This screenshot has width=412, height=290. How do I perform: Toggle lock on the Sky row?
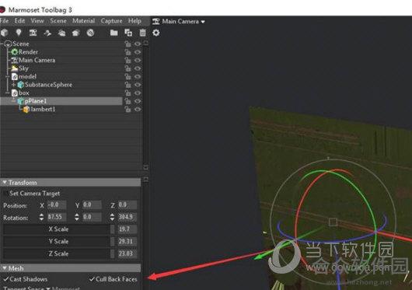coord(128,68)
